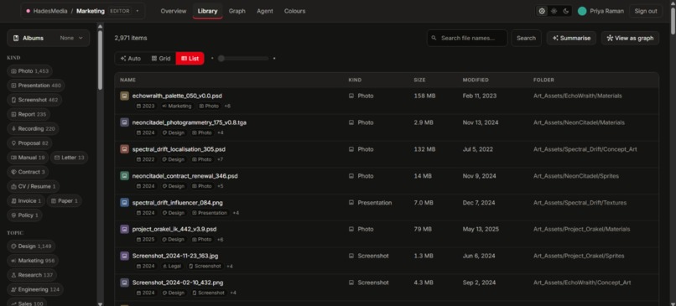Image resolution: width=676 pixels, height=306 pixels.
Task: Toggle the Engineering topic filter
Action: click(x=35, y=289)
